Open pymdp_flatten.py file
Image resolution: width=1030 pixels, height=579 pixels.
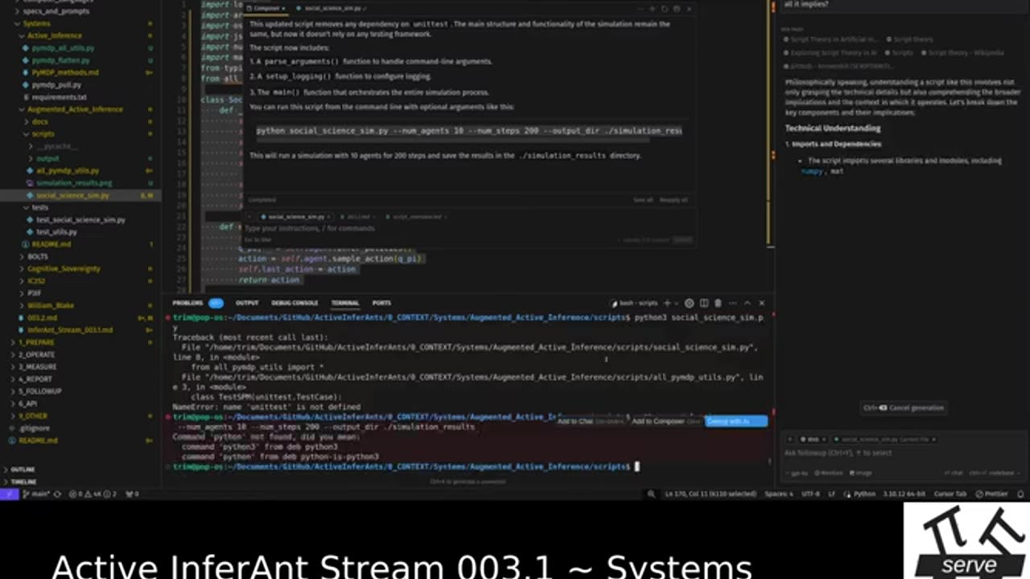pyautogui.click(x=62, y=60)
